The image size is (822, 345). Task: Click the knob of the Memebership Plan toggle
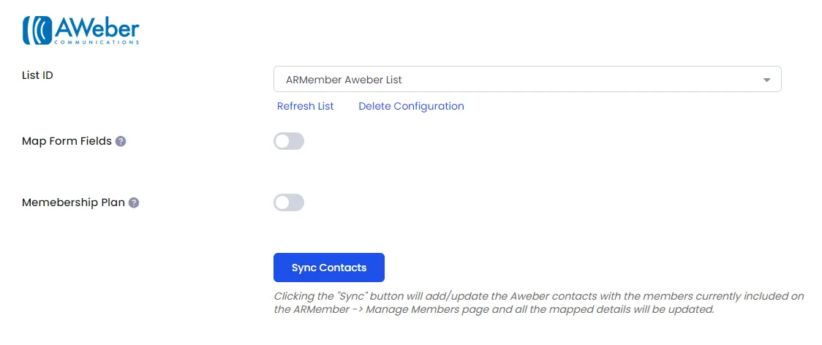click(x=282, y=202)
